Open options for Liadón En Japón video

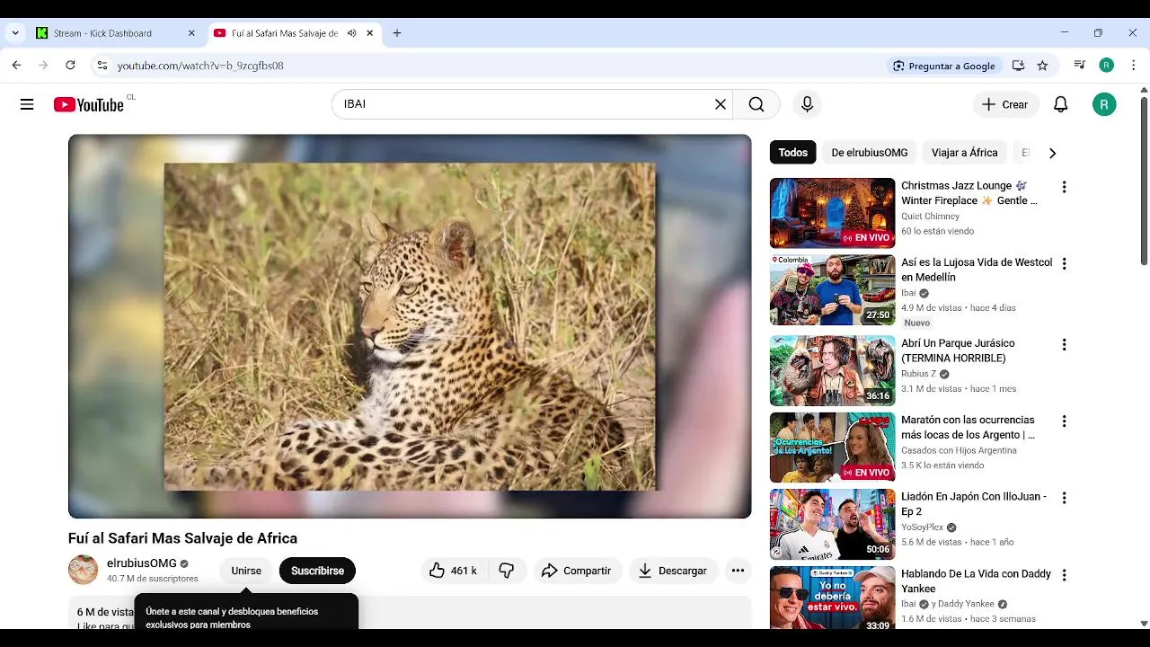1064,498
